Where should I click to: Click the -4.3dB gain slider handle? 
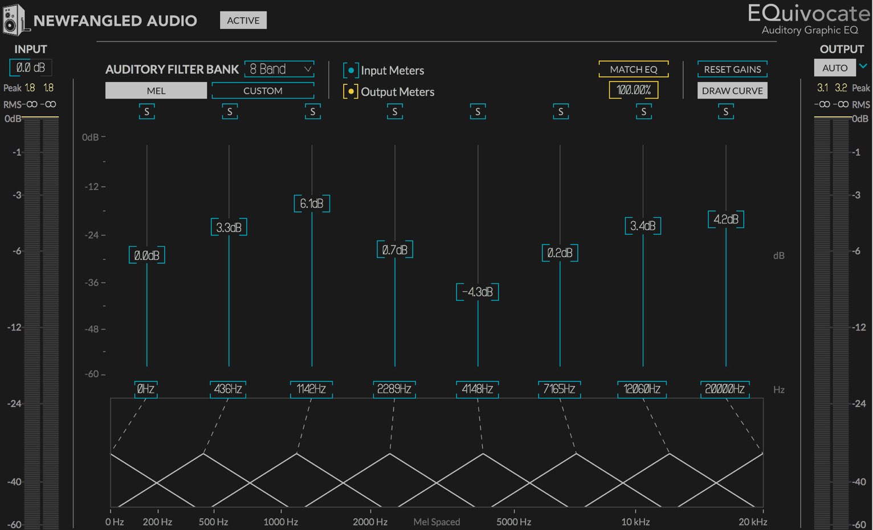478,292
